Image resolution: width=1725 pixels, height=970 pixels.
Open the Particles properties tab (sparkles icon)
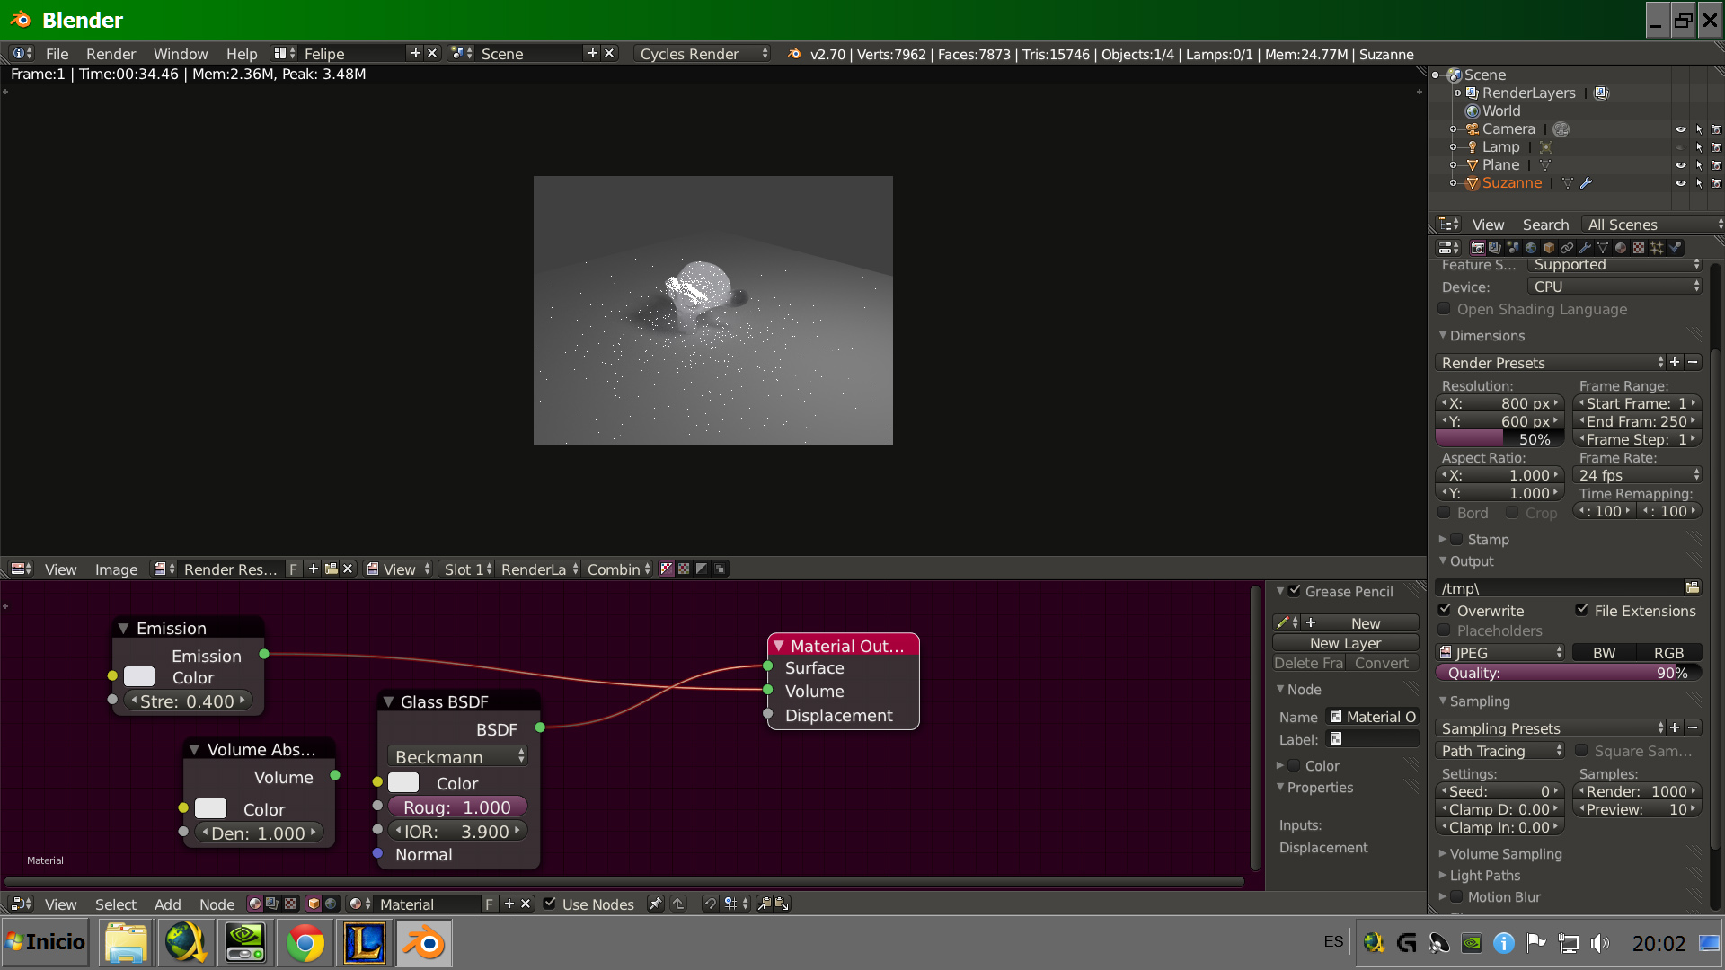pos(1657,248)
